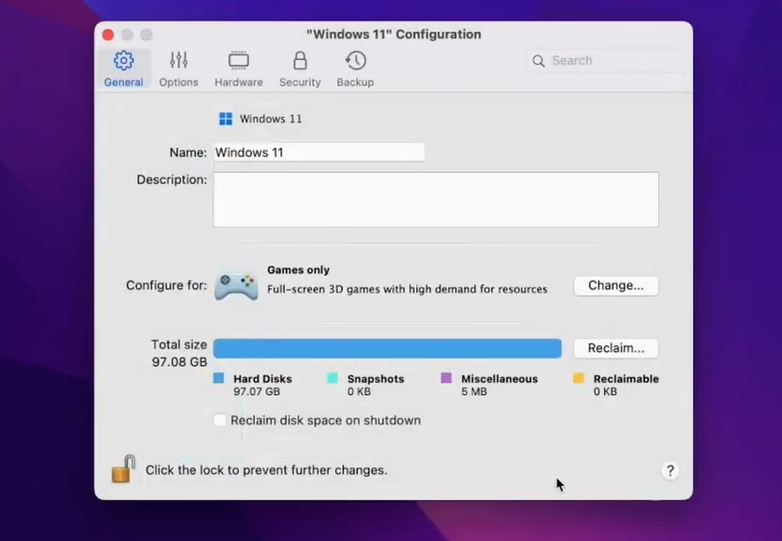This screenshot has width=782, height=541.
Task: Click the magnifying glass search icon
Action: coord(538,61)
